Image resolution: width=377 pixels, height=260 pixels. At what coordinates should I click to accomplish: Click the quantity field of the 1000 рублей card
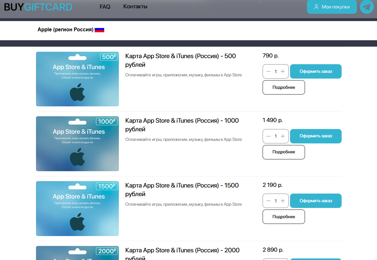276,136
